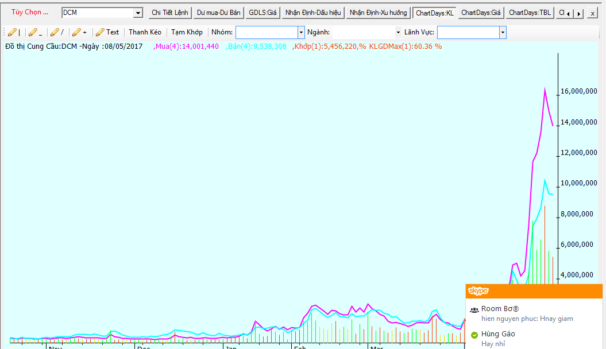Click the 10,000,000 axis label
Viewport: 606px width, 349px height.
tap(578, 183)
